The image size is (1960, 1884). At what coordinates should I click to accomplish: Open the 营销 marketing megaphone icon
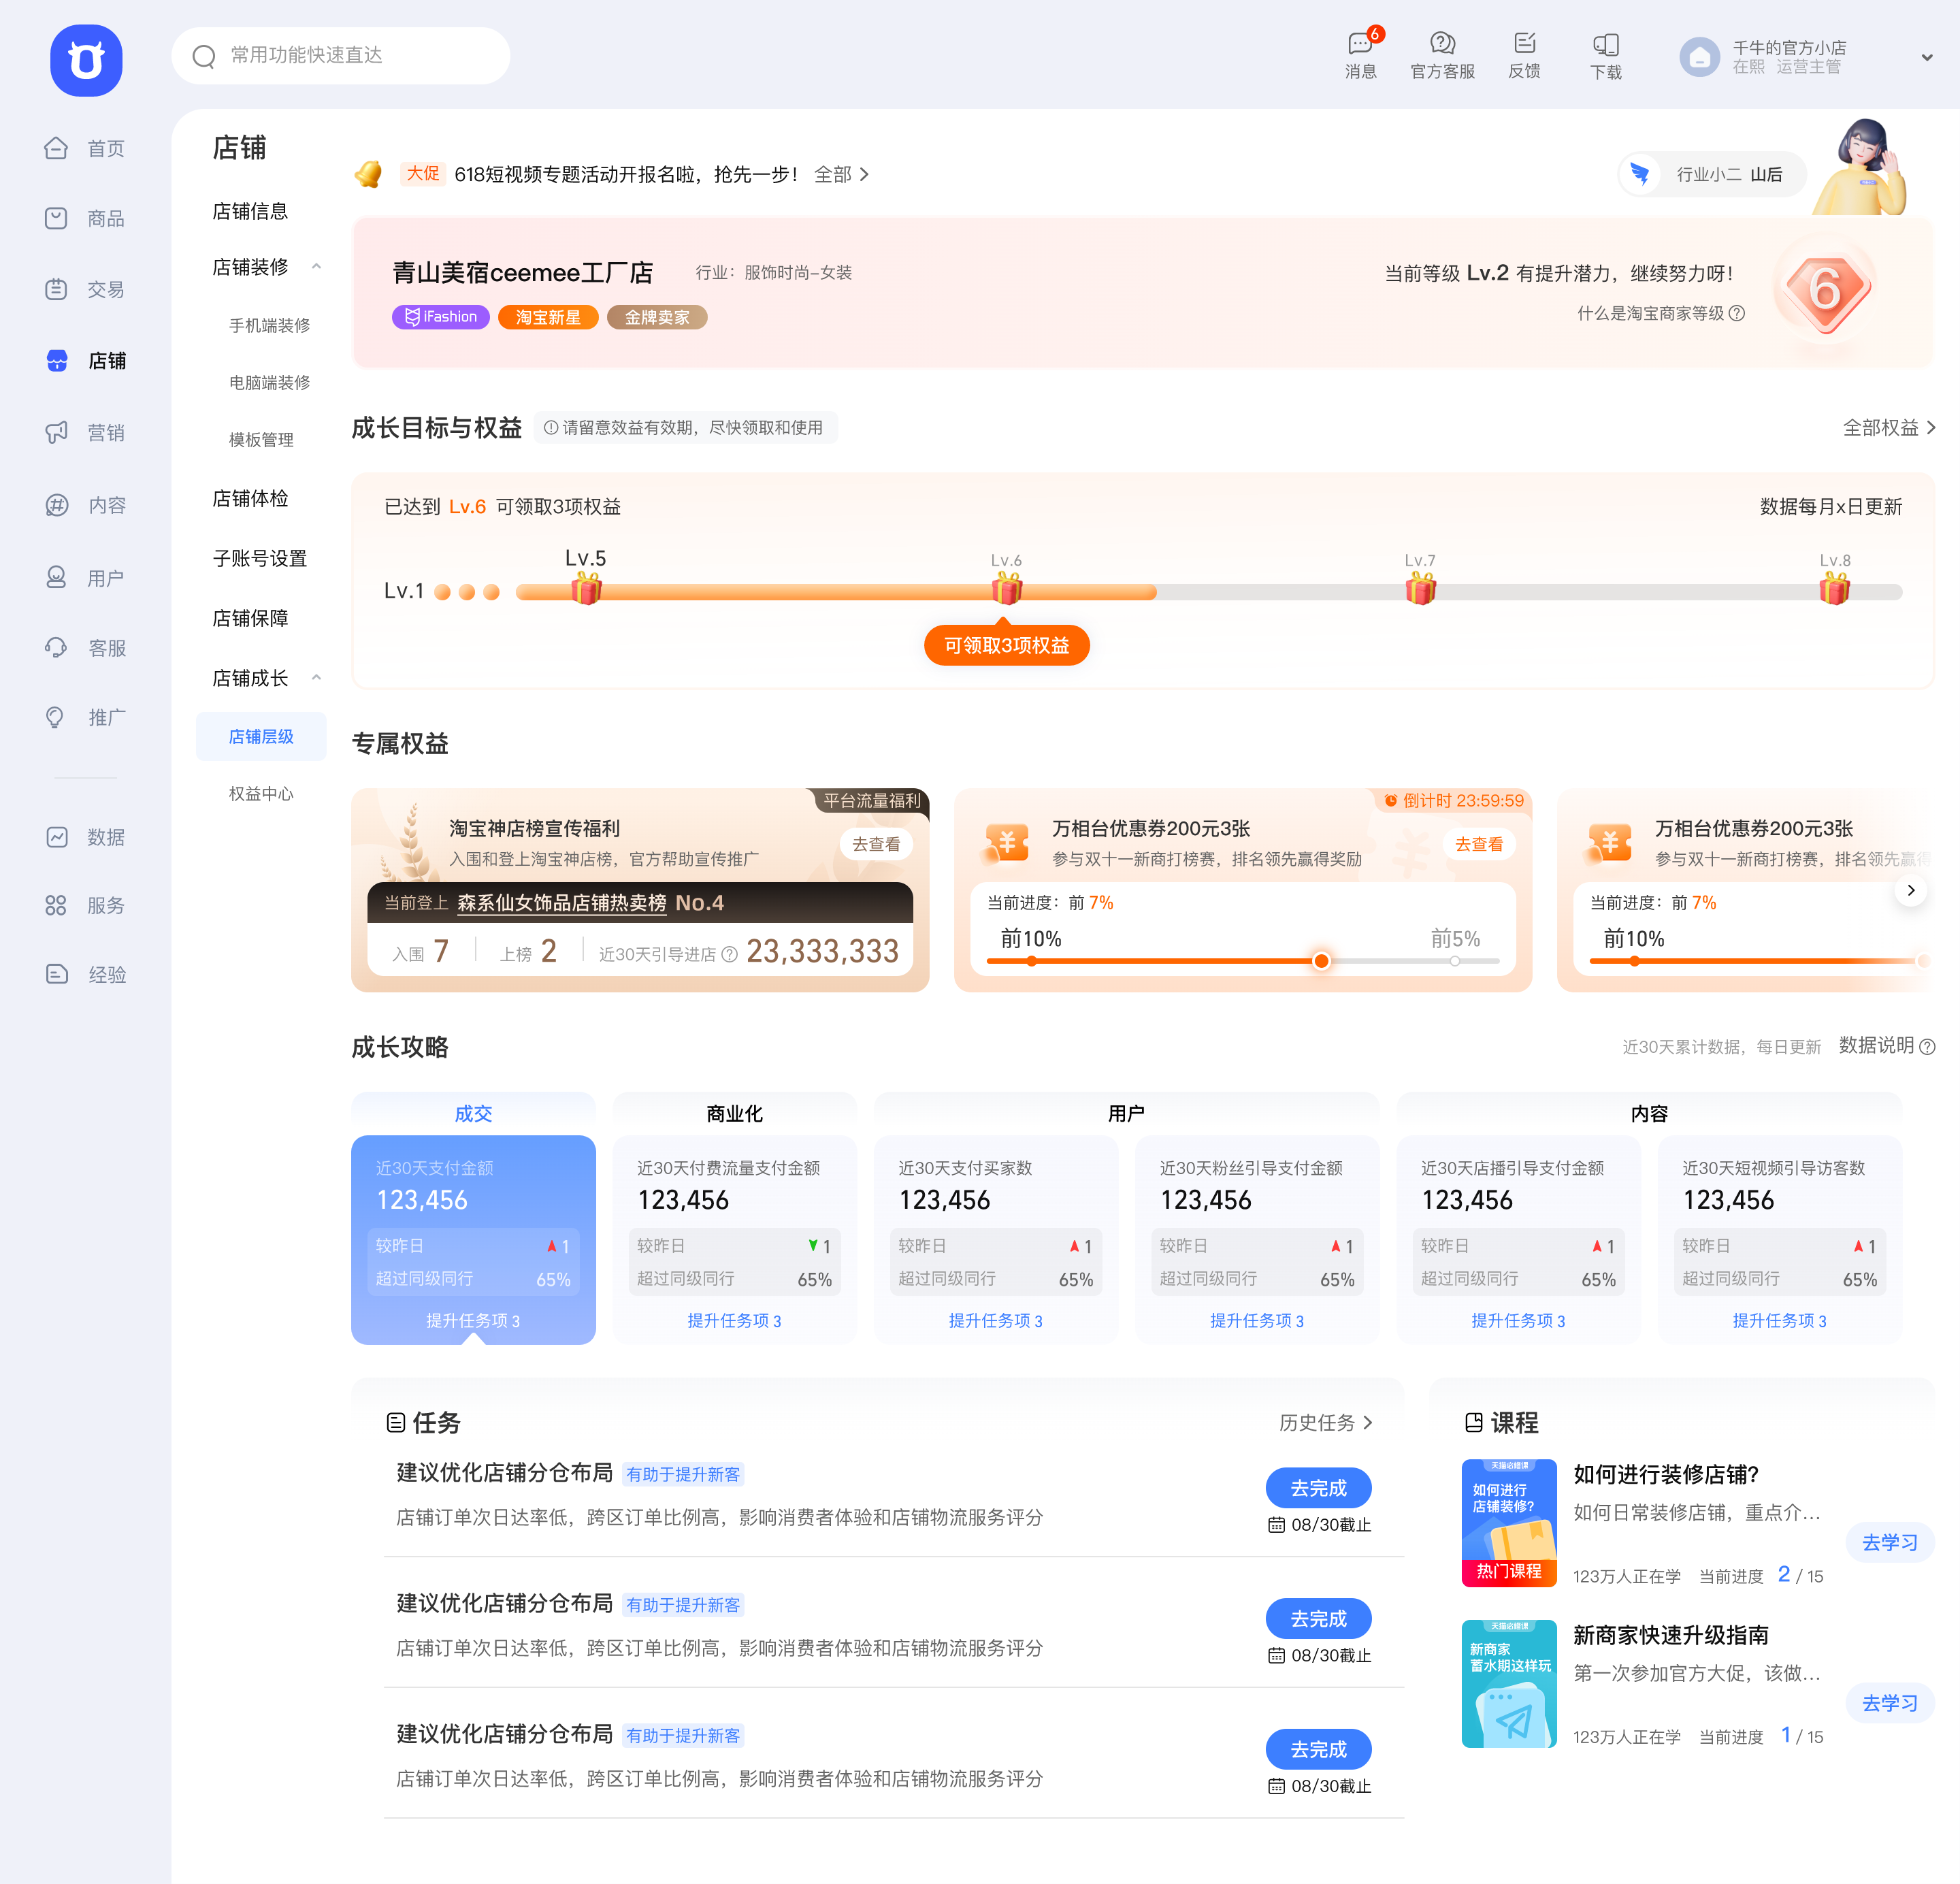pyautogui.click(x=56, y=432)
